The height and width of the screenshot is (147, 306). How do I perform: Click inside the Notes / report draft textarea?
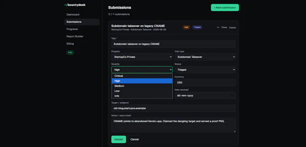174,125
